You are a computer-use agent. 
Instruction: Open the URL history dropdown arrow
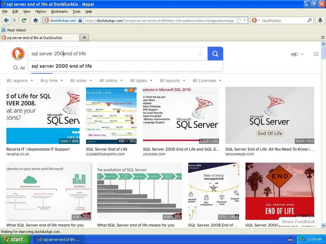coord(245,20)
